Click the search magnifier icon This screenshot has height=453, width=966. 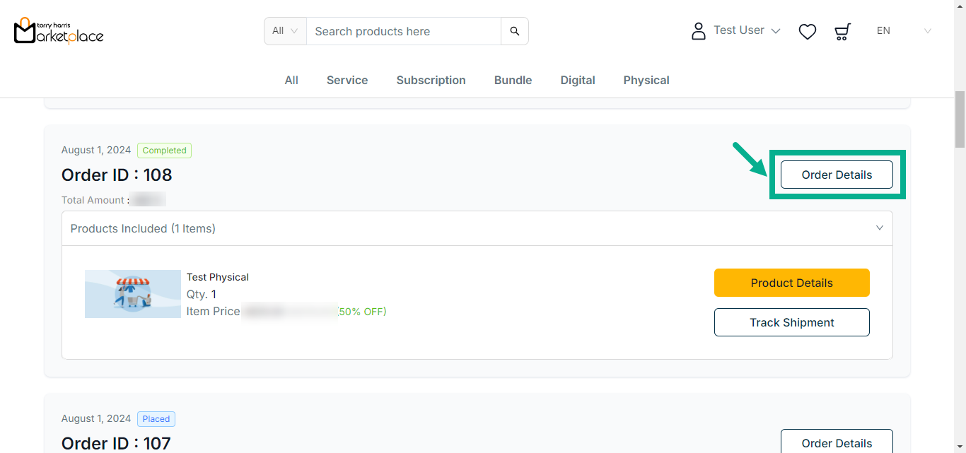coord(515,31)
